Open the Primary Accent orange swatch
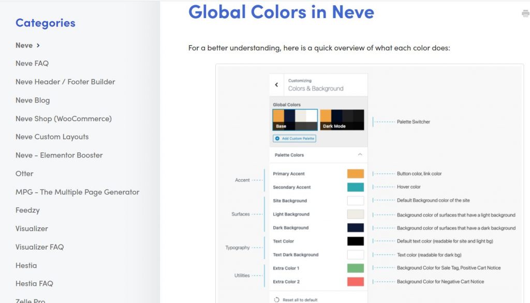This screenshot has width=530, height=303. [x=355, y=174]
